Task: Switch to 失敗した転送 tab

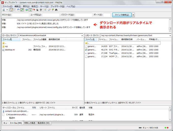Action: click(30, 123)
